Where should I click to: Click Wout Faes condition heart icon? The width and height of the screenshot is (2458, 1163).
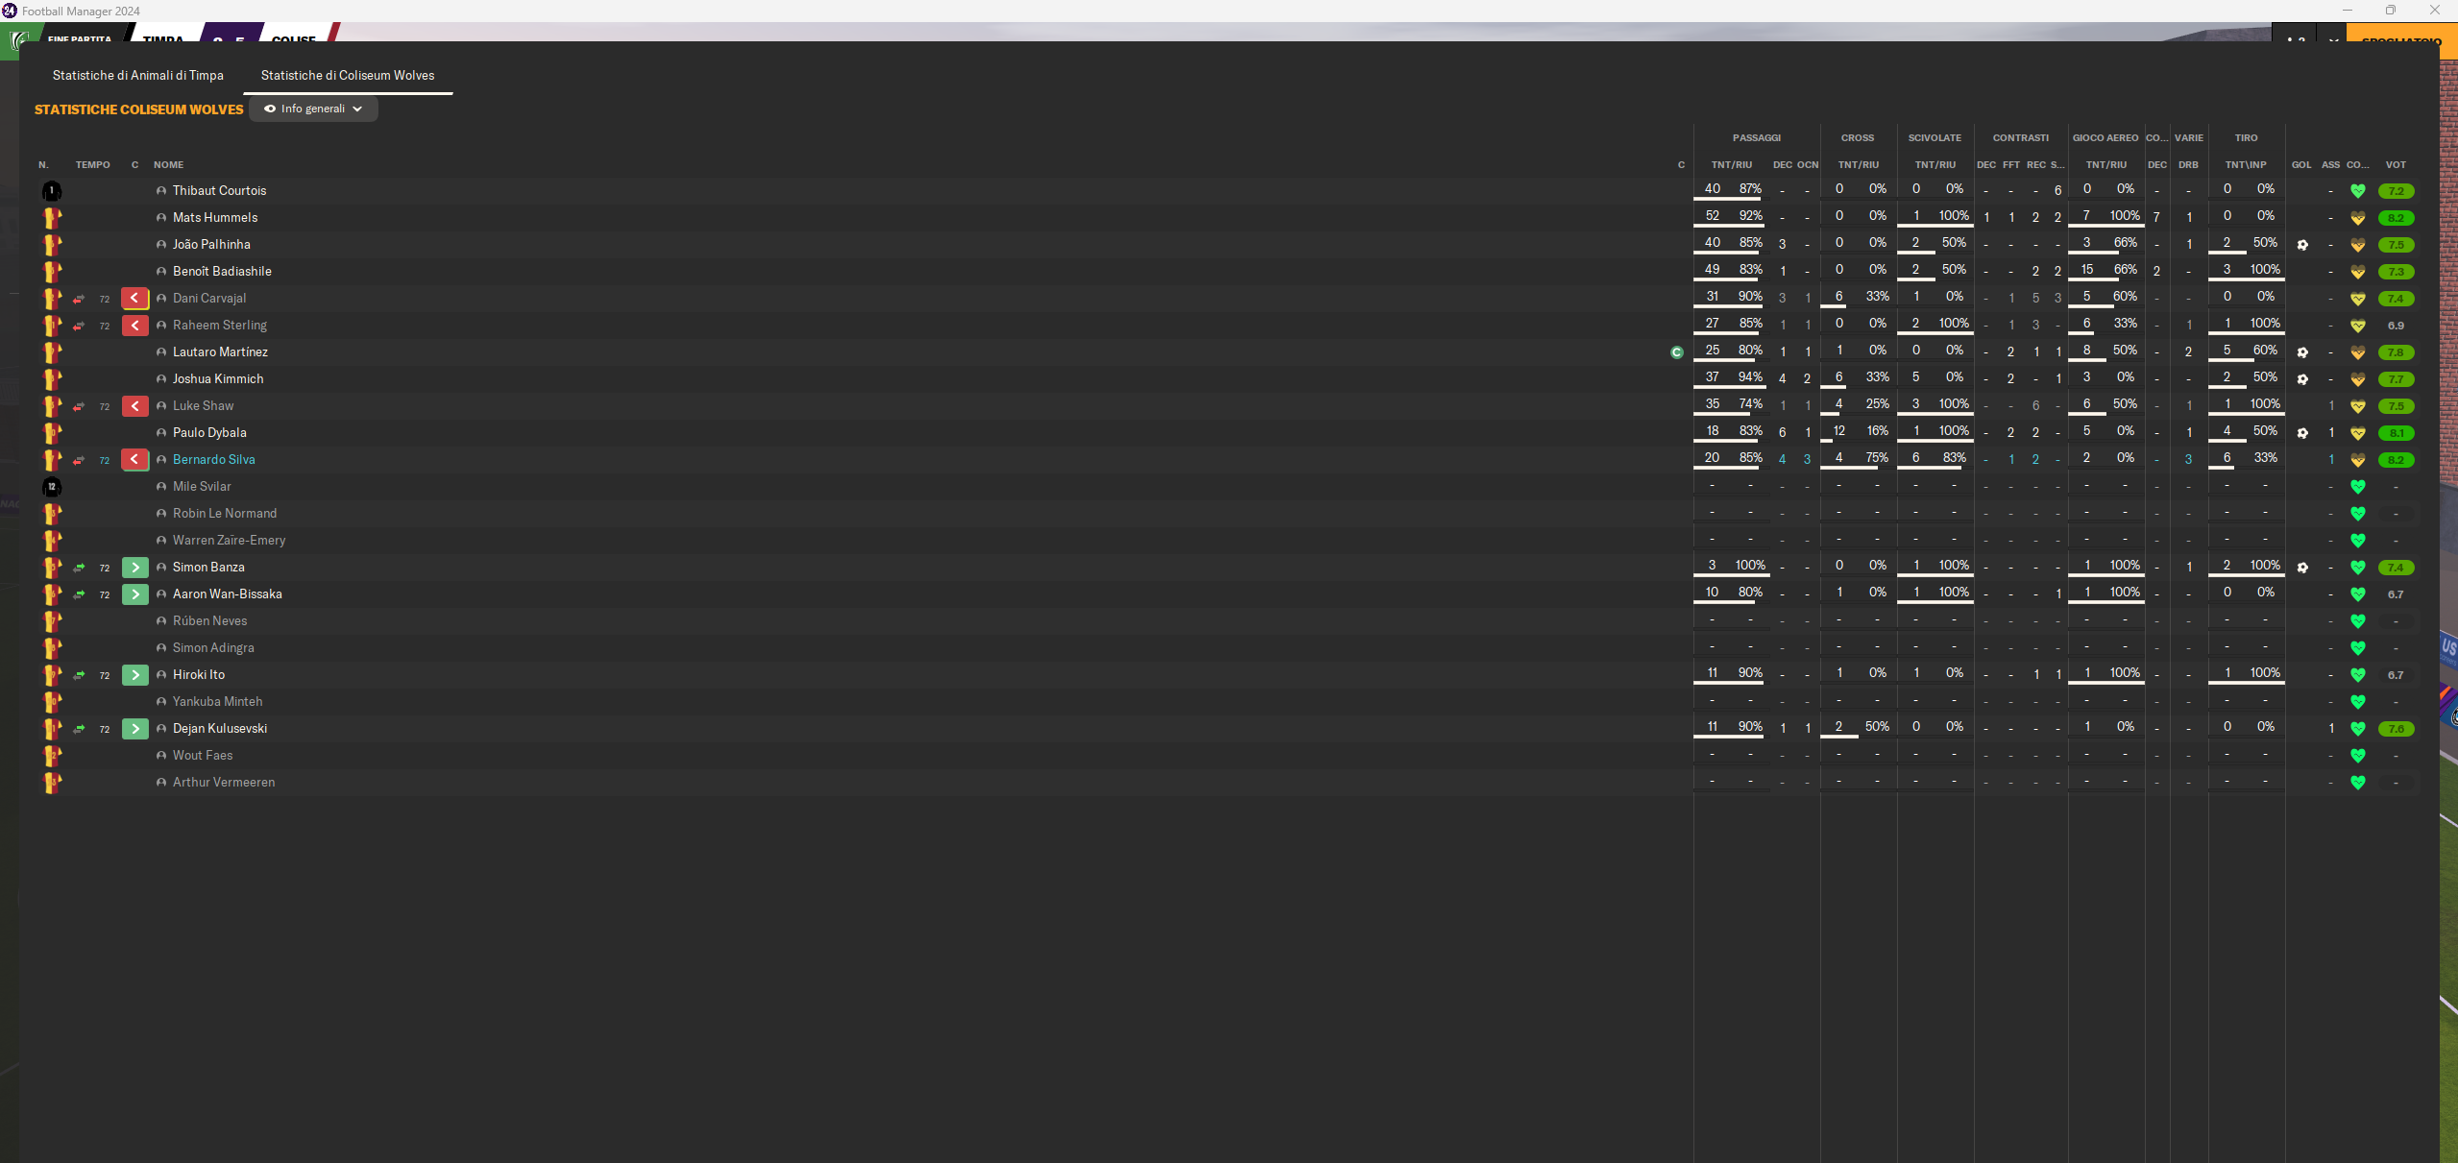[x=2358, y=756]
